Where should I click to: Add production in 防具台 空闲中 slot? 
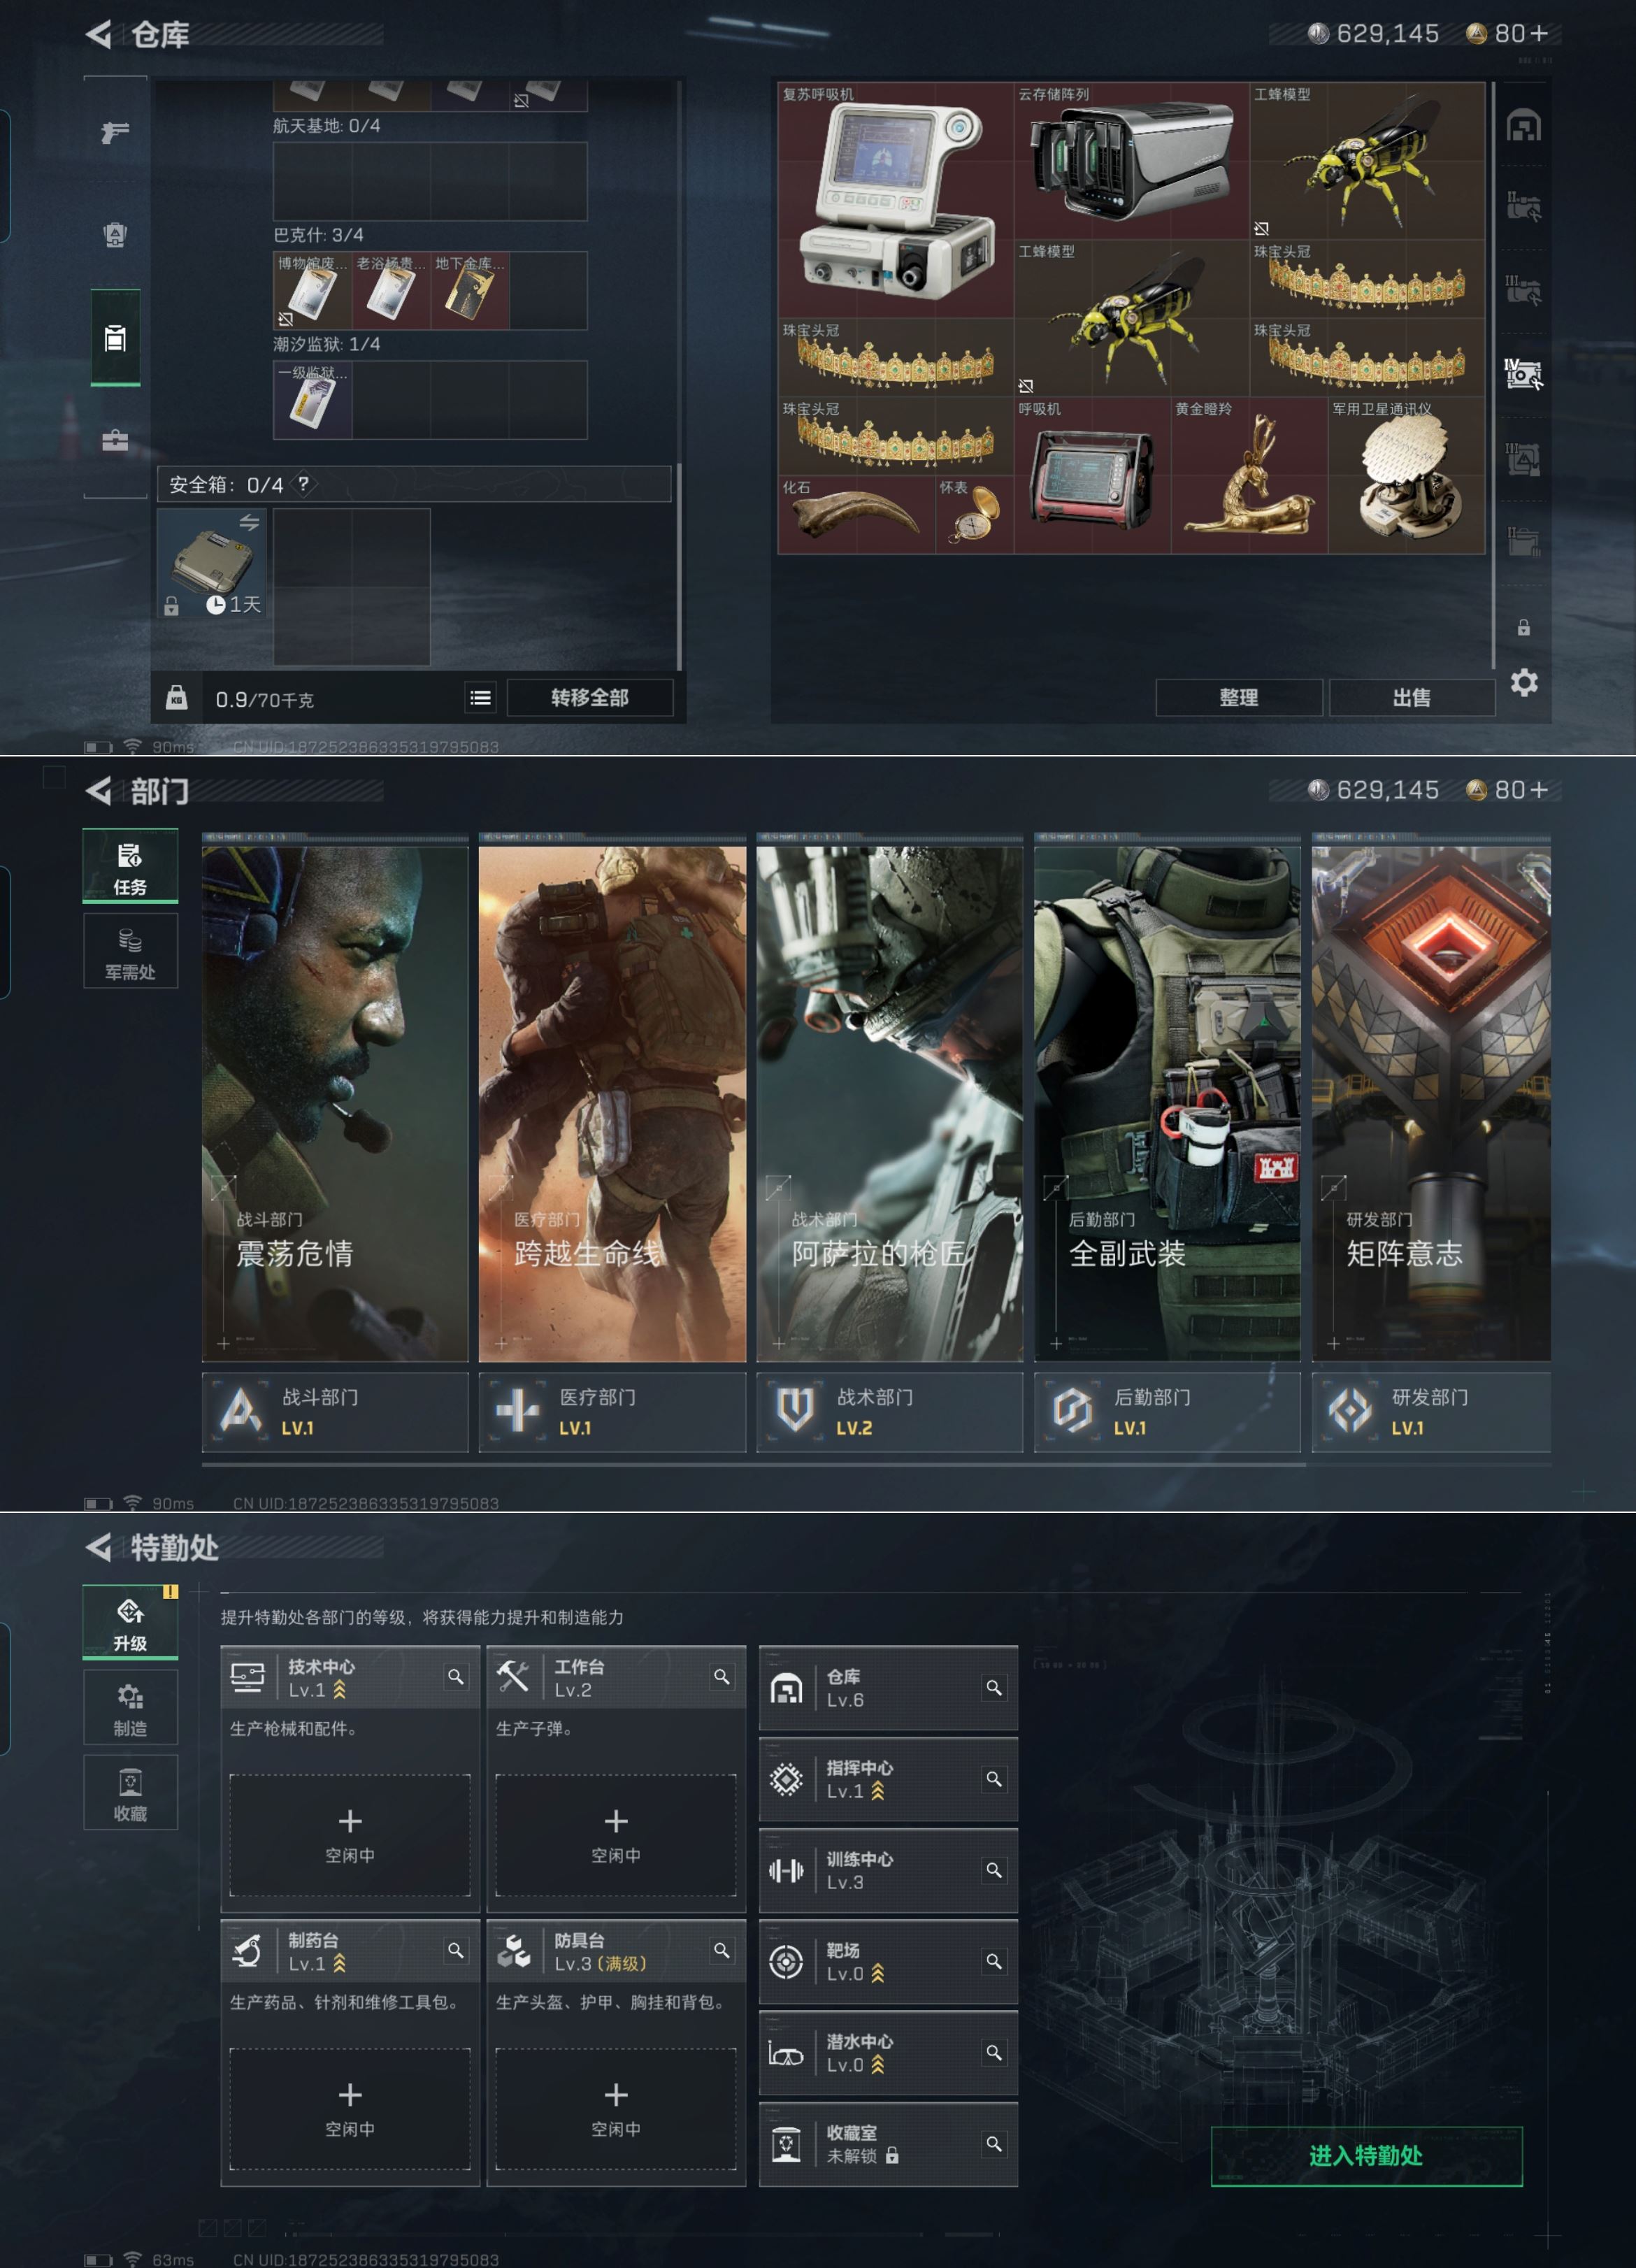(616, 2109)
